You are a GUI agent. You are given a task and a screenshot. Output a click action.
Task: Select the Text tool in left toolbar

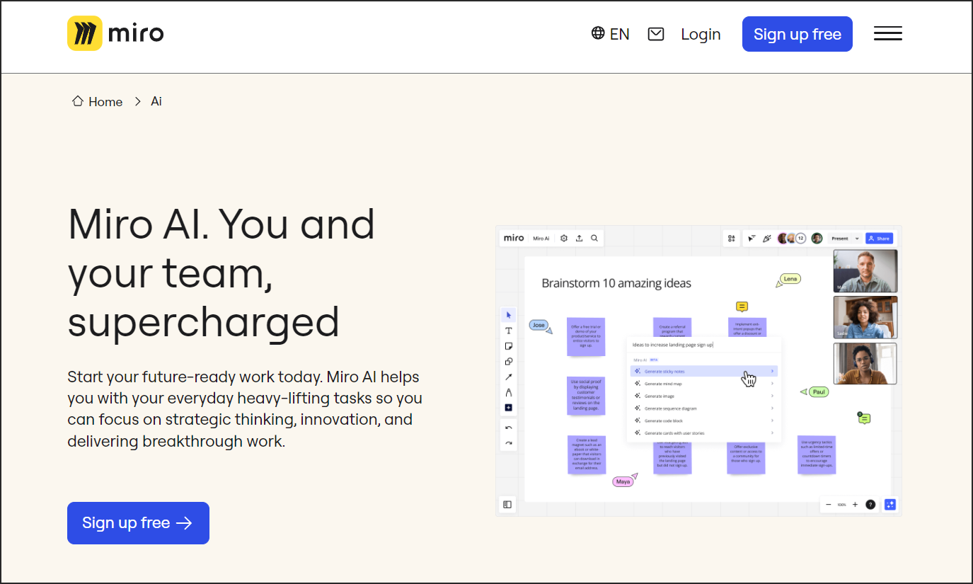508,331
